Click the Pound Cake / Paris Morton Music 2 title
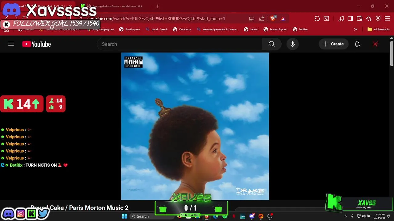 (x=79, y=208)
